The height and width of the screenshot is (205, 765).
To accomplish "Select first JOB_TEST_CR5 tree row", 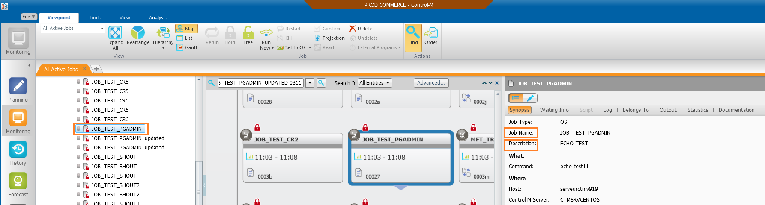I will [110, 82].
